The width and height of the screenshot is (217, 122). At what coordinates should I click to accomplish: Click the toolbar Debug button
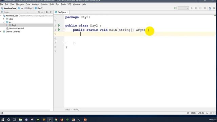pyautogui.click(x=196, y=8)
